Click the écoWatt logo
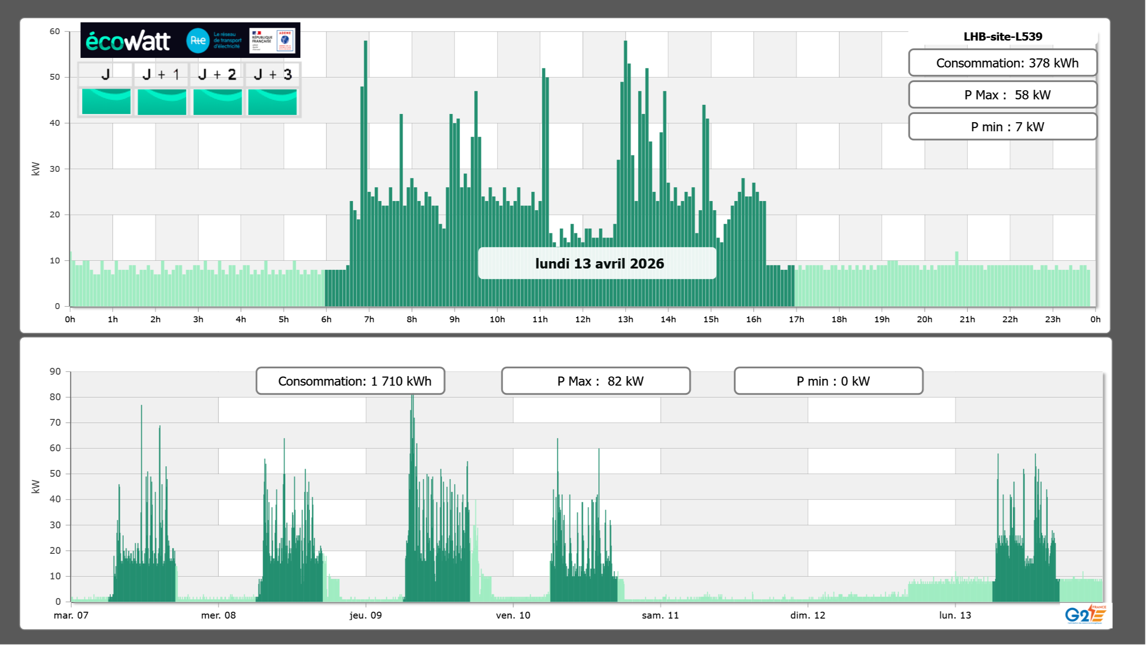 [x=128, y=41]
